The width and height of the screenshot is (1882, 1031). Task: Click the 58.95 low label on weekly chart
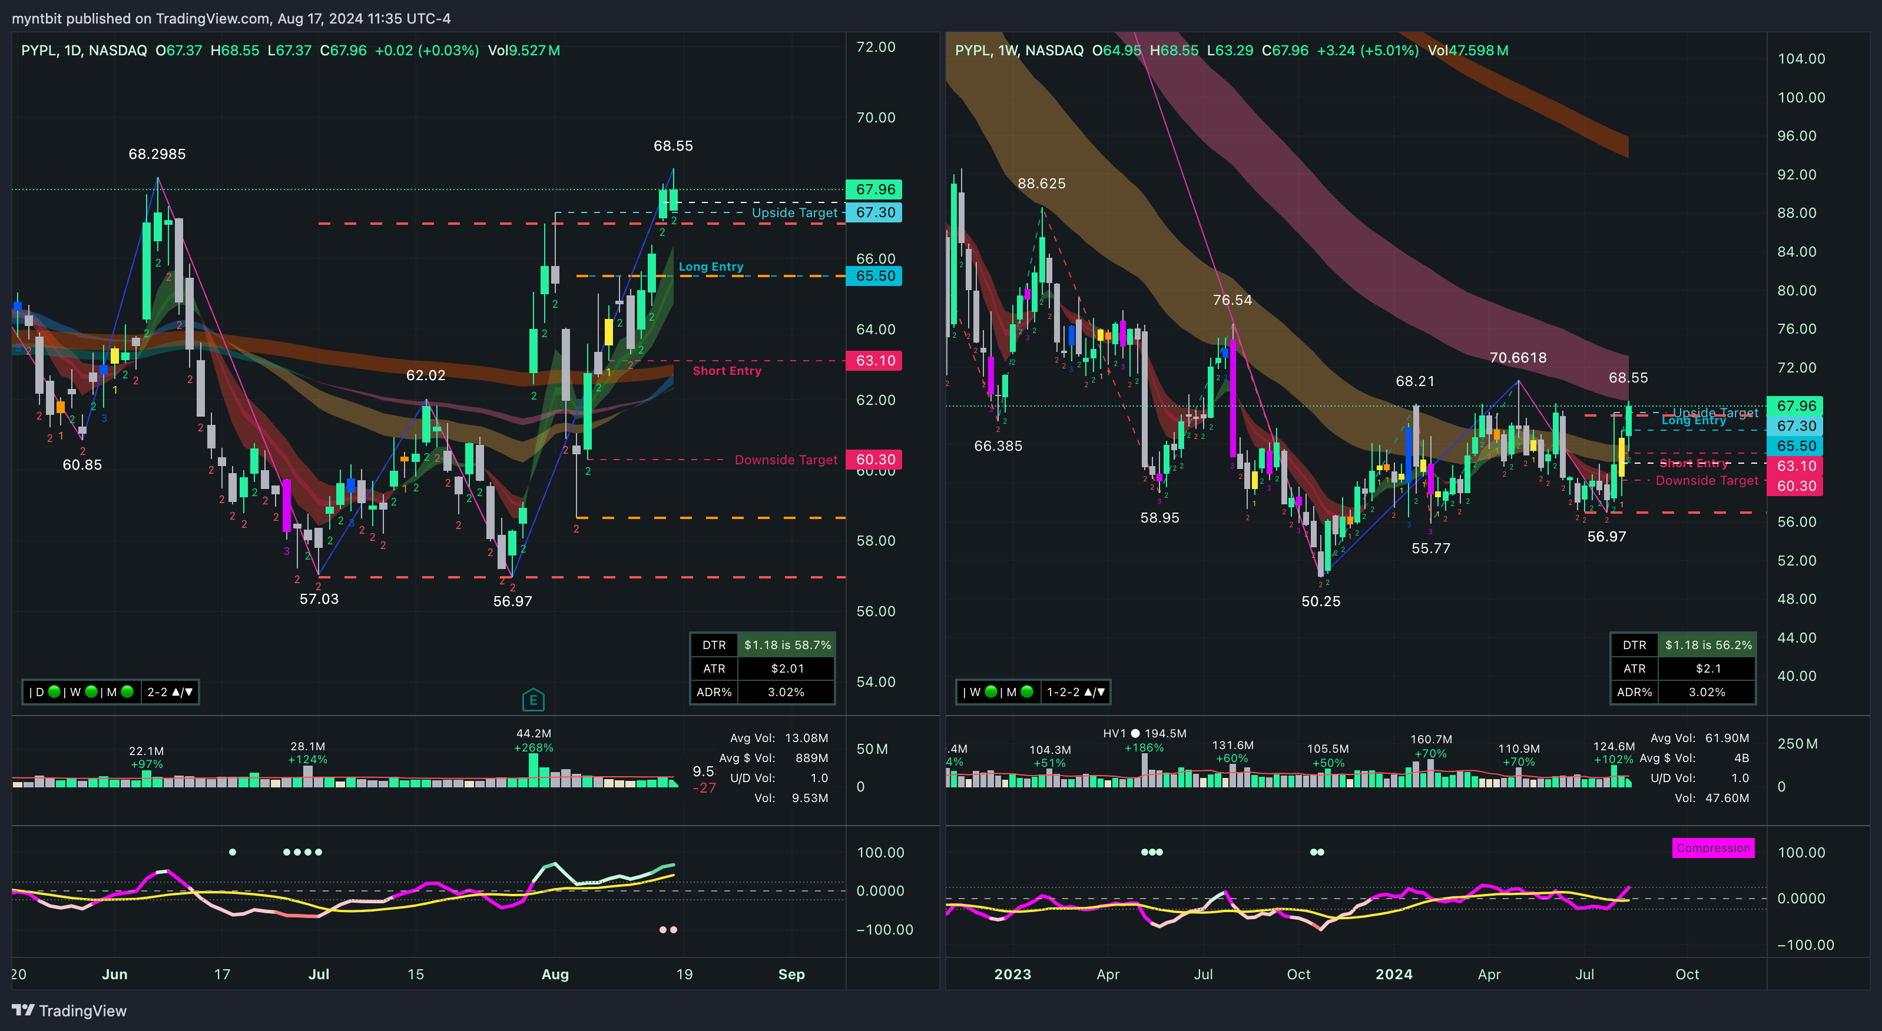pyautogui.click(x=1159, y=518)
